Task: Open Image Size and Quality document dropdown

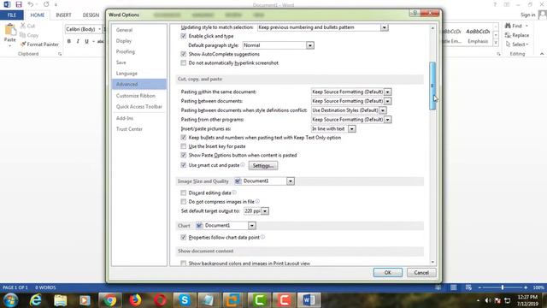Action: 291,181
